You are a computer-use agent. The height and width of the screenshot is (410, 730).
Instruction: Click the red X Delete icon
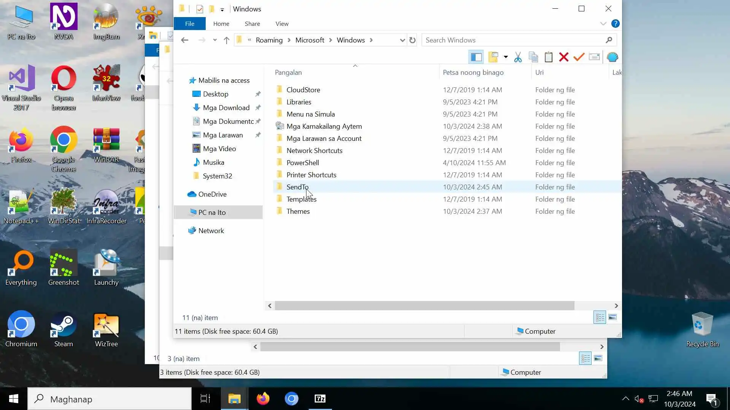pyautogui.click(x=563, y=57)
